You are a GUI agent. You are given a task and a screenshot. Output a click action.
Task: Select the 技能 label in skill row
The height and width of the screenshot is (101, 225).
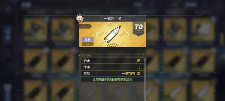click(x=87, y=73)
